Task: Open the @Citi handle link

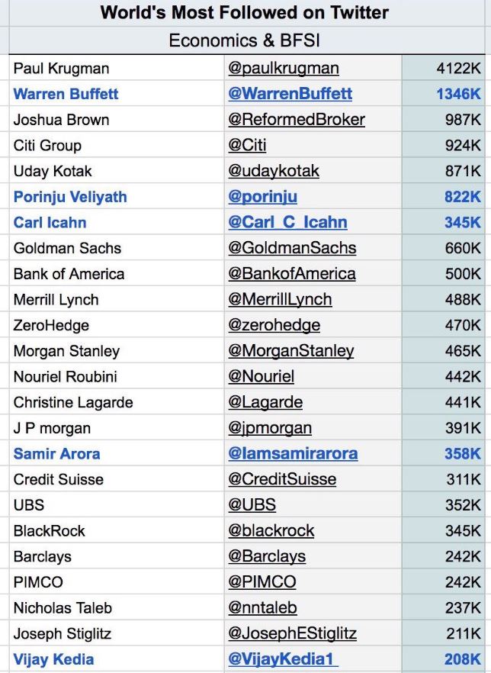Action: (247, 145)
